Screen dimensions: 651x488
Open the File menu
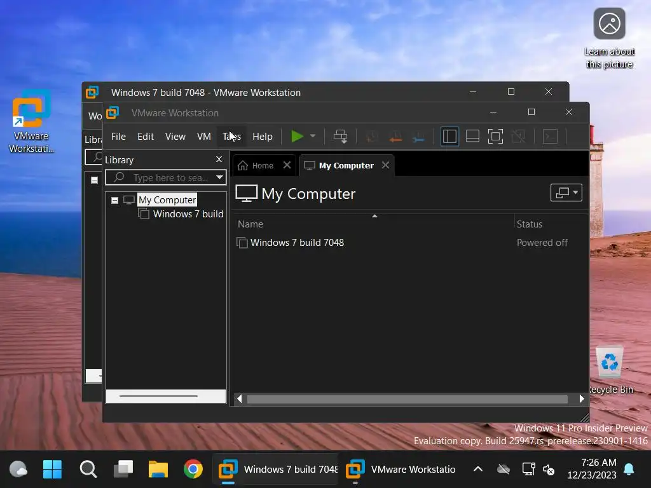[118, 137]
